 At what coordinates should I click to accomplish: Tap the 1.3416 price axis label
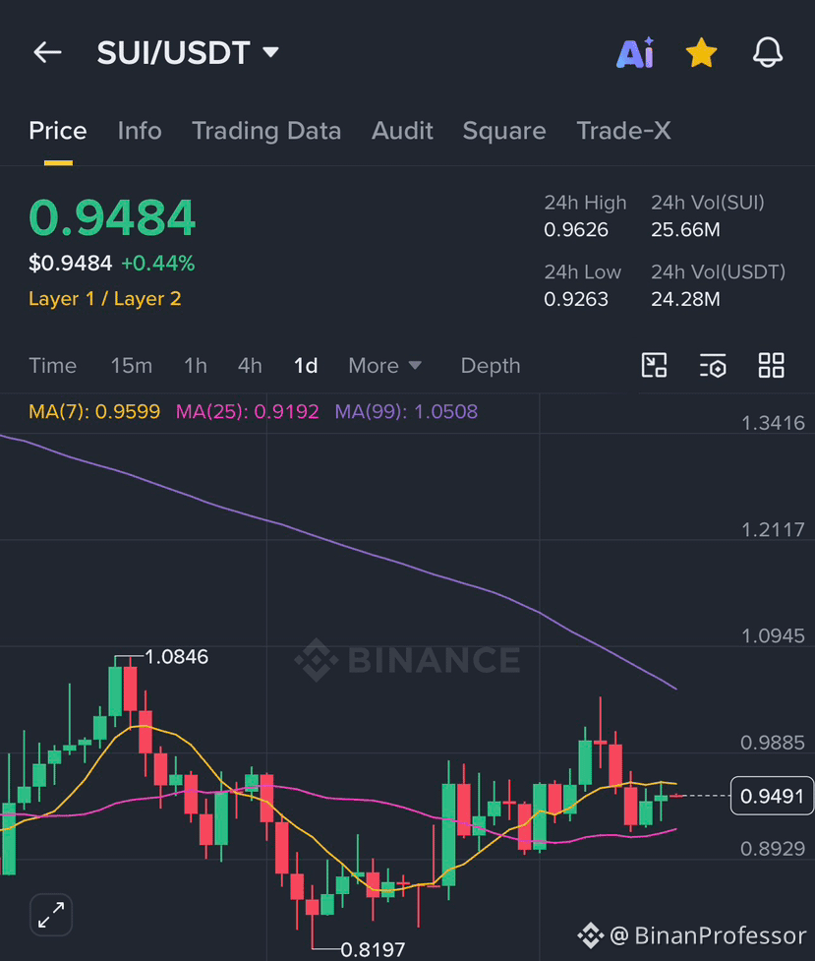tap(773, 423)
